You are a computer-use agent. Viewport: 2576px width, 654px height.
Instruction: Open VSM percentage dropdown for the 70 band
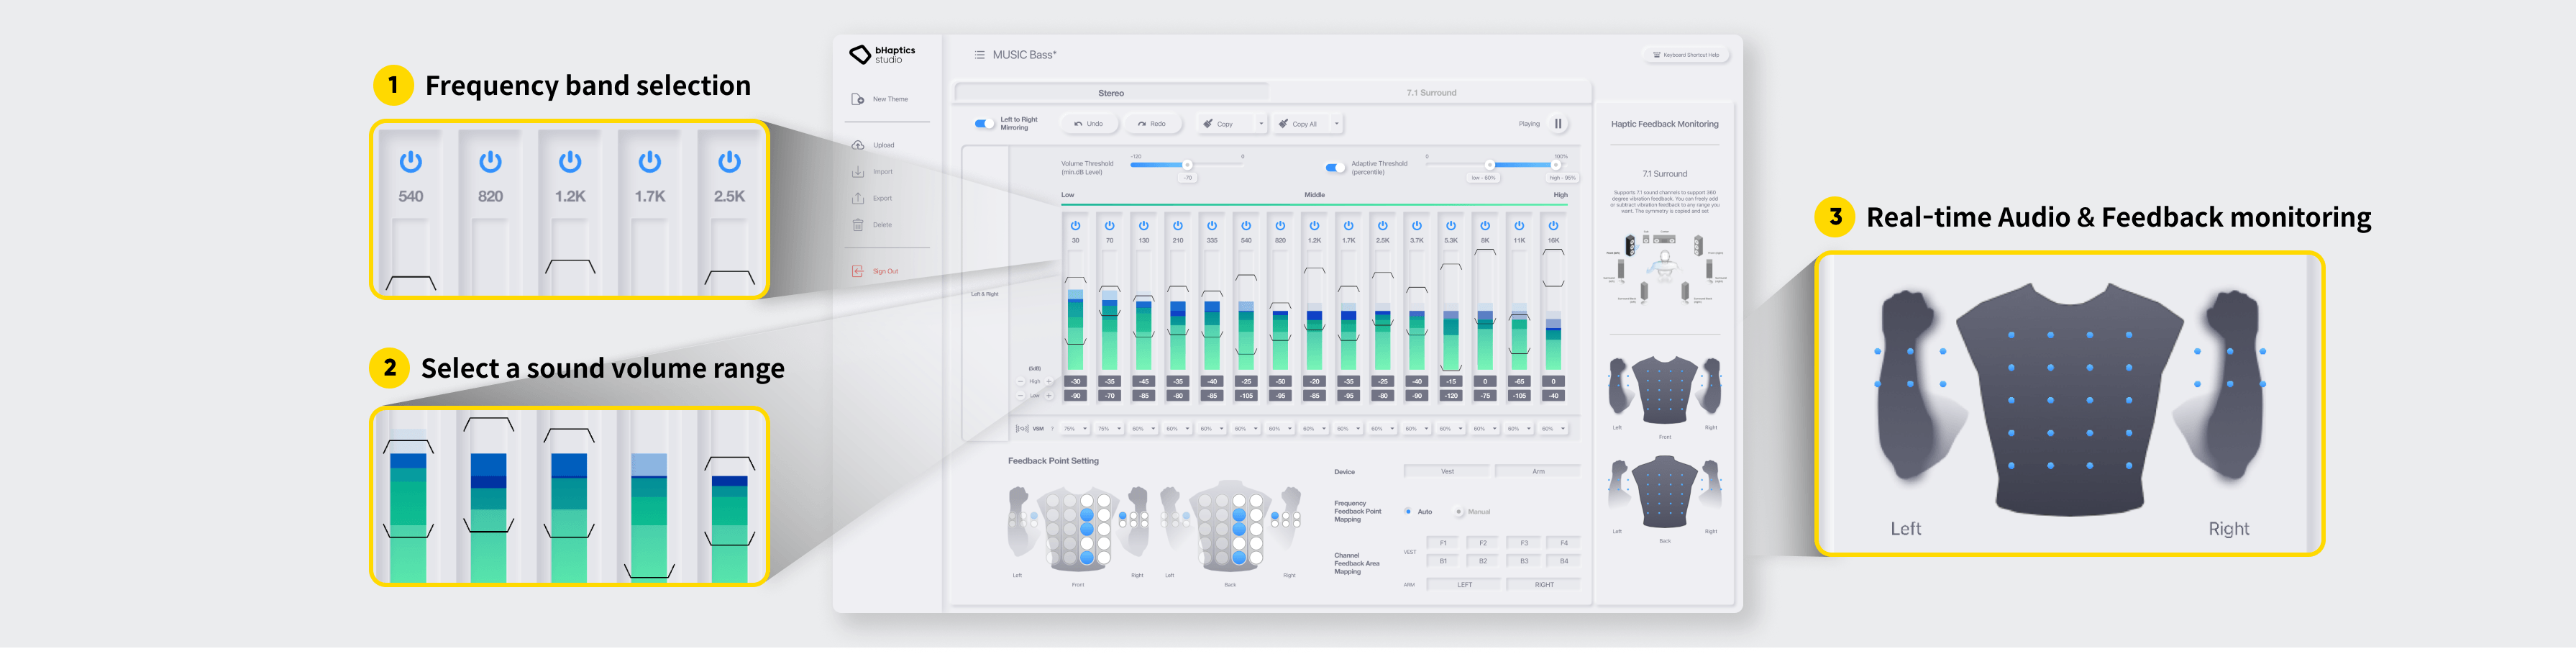[x=1109, y=429]
